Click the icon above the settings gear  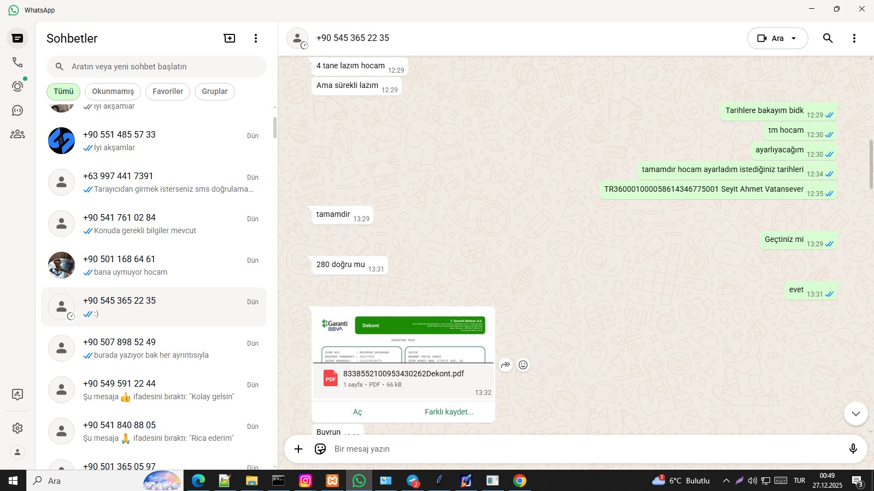point(17,394)
